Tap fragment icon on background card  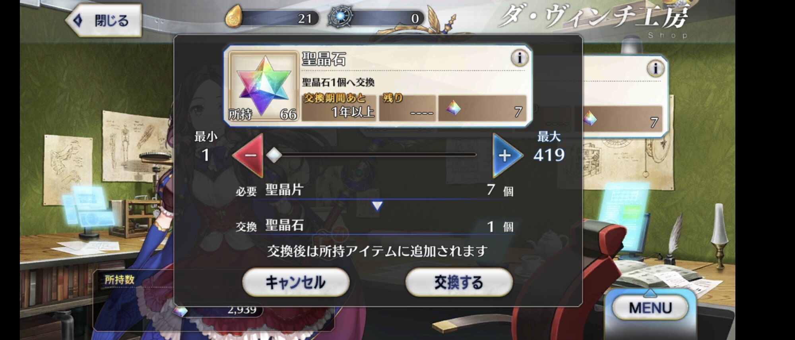pyautogui.click(x=589, y=118)
